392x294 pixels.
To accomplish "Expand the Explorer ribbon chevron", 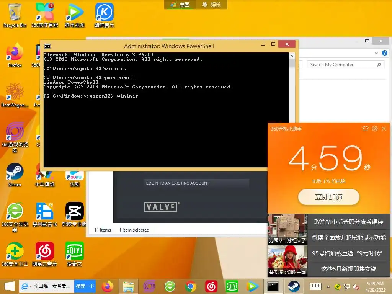I will click(x=376, y=53).
